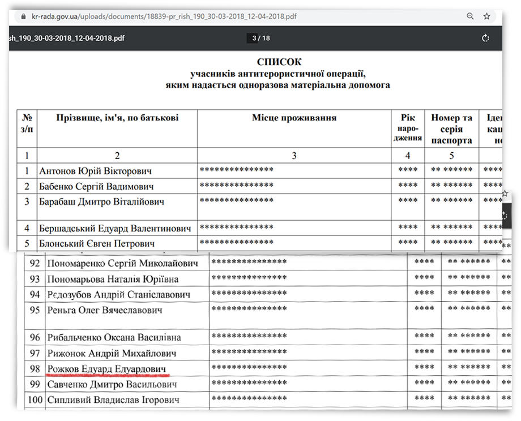This screenshot has height=421, width=521.
Task: Select the name Бершадський Едуард Валентинович
Action: tap(115, 229)
